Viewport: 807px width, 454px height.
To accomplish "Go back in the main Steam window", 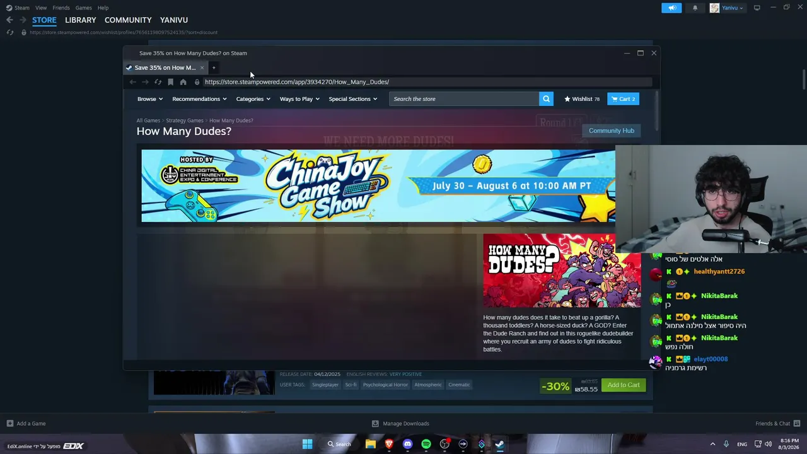I will click(x=9, y=20).
